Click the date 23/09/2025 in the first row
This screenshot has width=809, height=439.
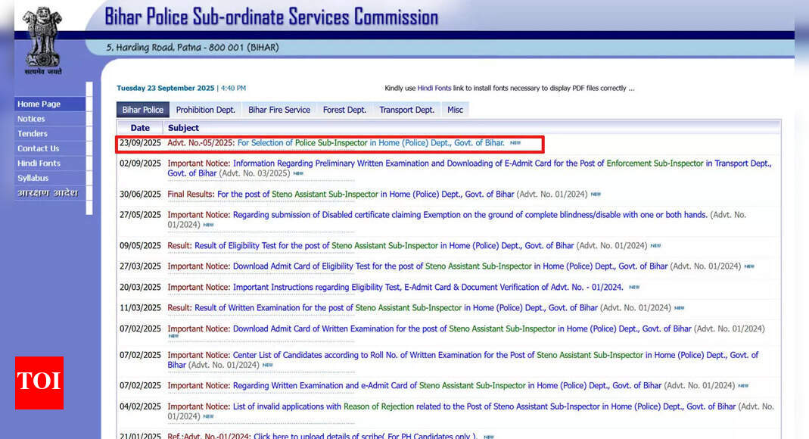[140, 143]
